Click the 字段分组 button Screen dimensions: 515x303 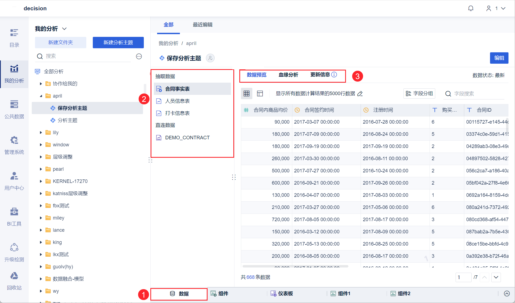(x=419, y=94)
